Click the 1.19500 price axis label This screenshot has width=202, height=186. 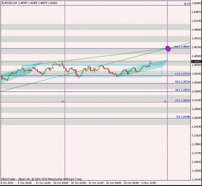pyautogui.click(x=197, y=144)
